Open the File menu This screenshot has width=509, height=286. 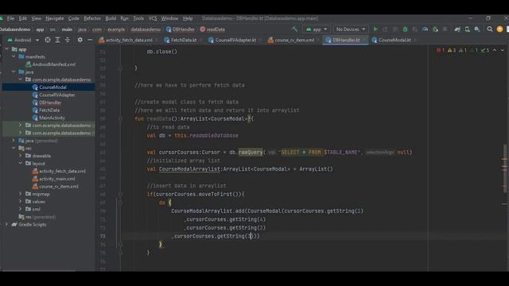point(10,18)
